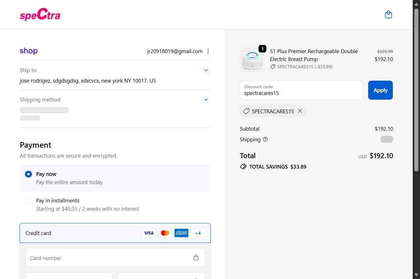Click the Subtotal $192.10 value
The height and width of the screenshot is (279, 420).
pyautogui.click(x=384, y=129)
